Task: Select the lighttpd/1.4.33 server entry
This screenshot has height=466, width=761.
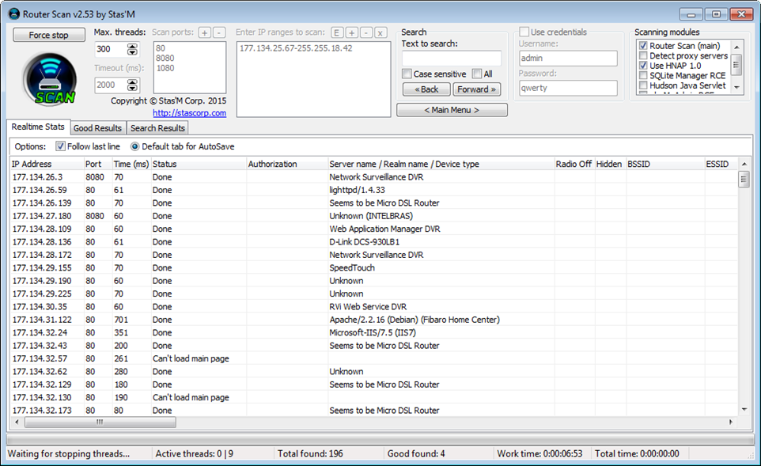Action: pyautogui.click(x=358, y=190)
